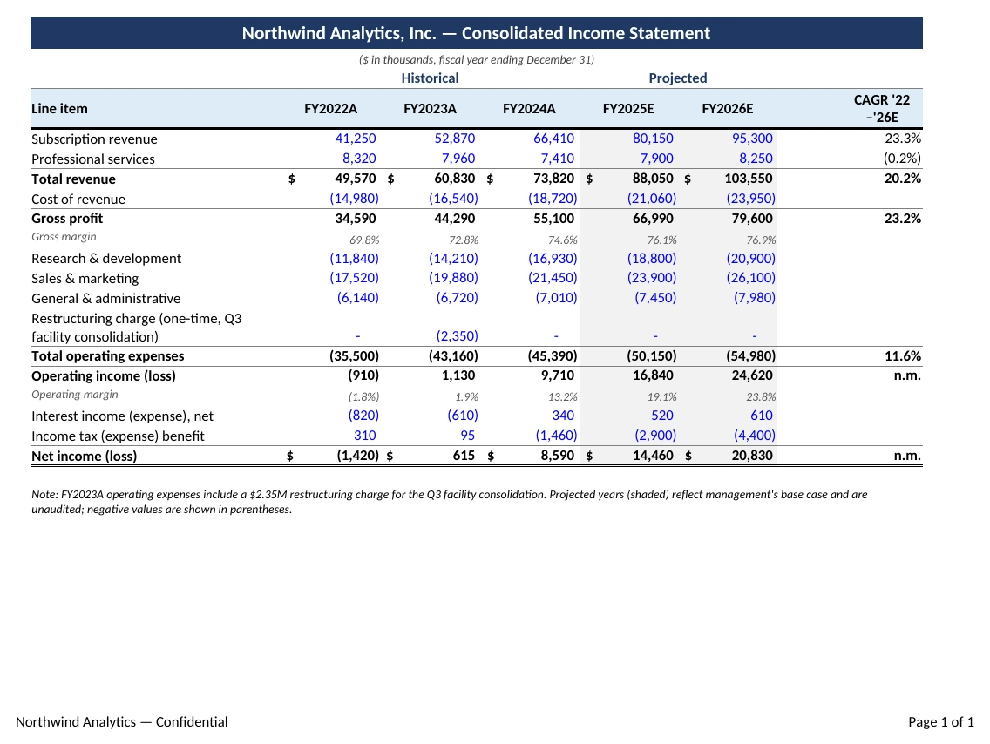990x744 pixels.
Task: Select the 'Total operating expenses' row label
Action: click(x=107, y=356)
